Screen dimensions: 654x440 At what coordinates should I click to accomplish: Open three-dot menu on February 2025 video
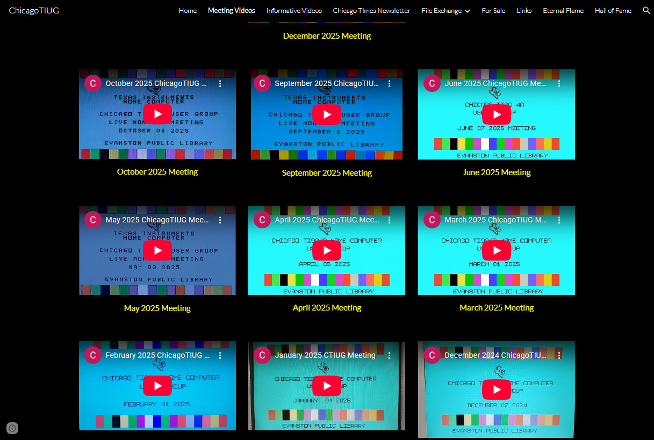[x=220, y=356]
